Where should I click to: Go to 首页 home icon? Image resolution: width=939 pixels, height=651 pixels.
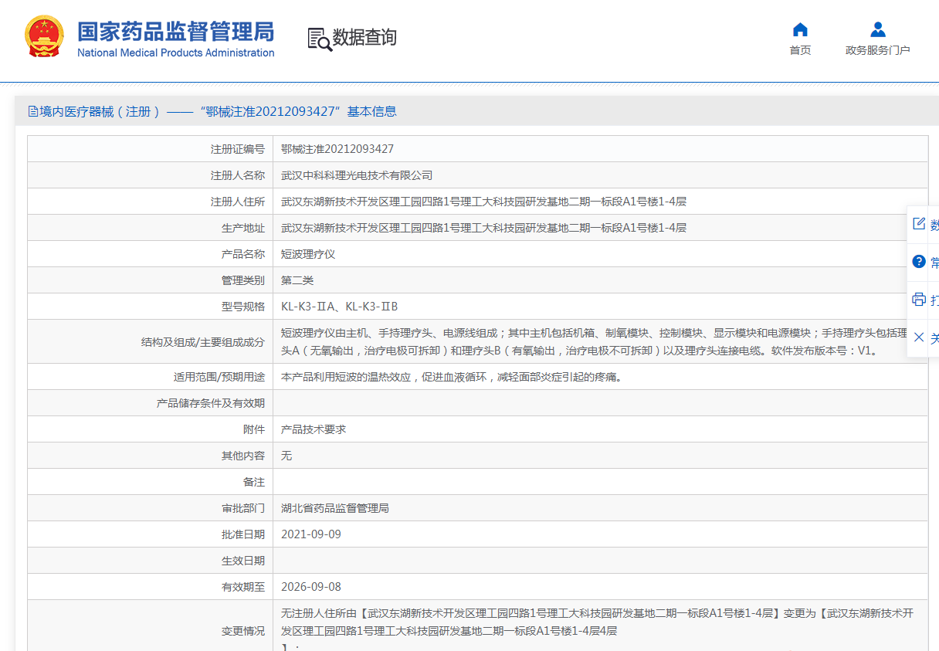tap(800, 30)
